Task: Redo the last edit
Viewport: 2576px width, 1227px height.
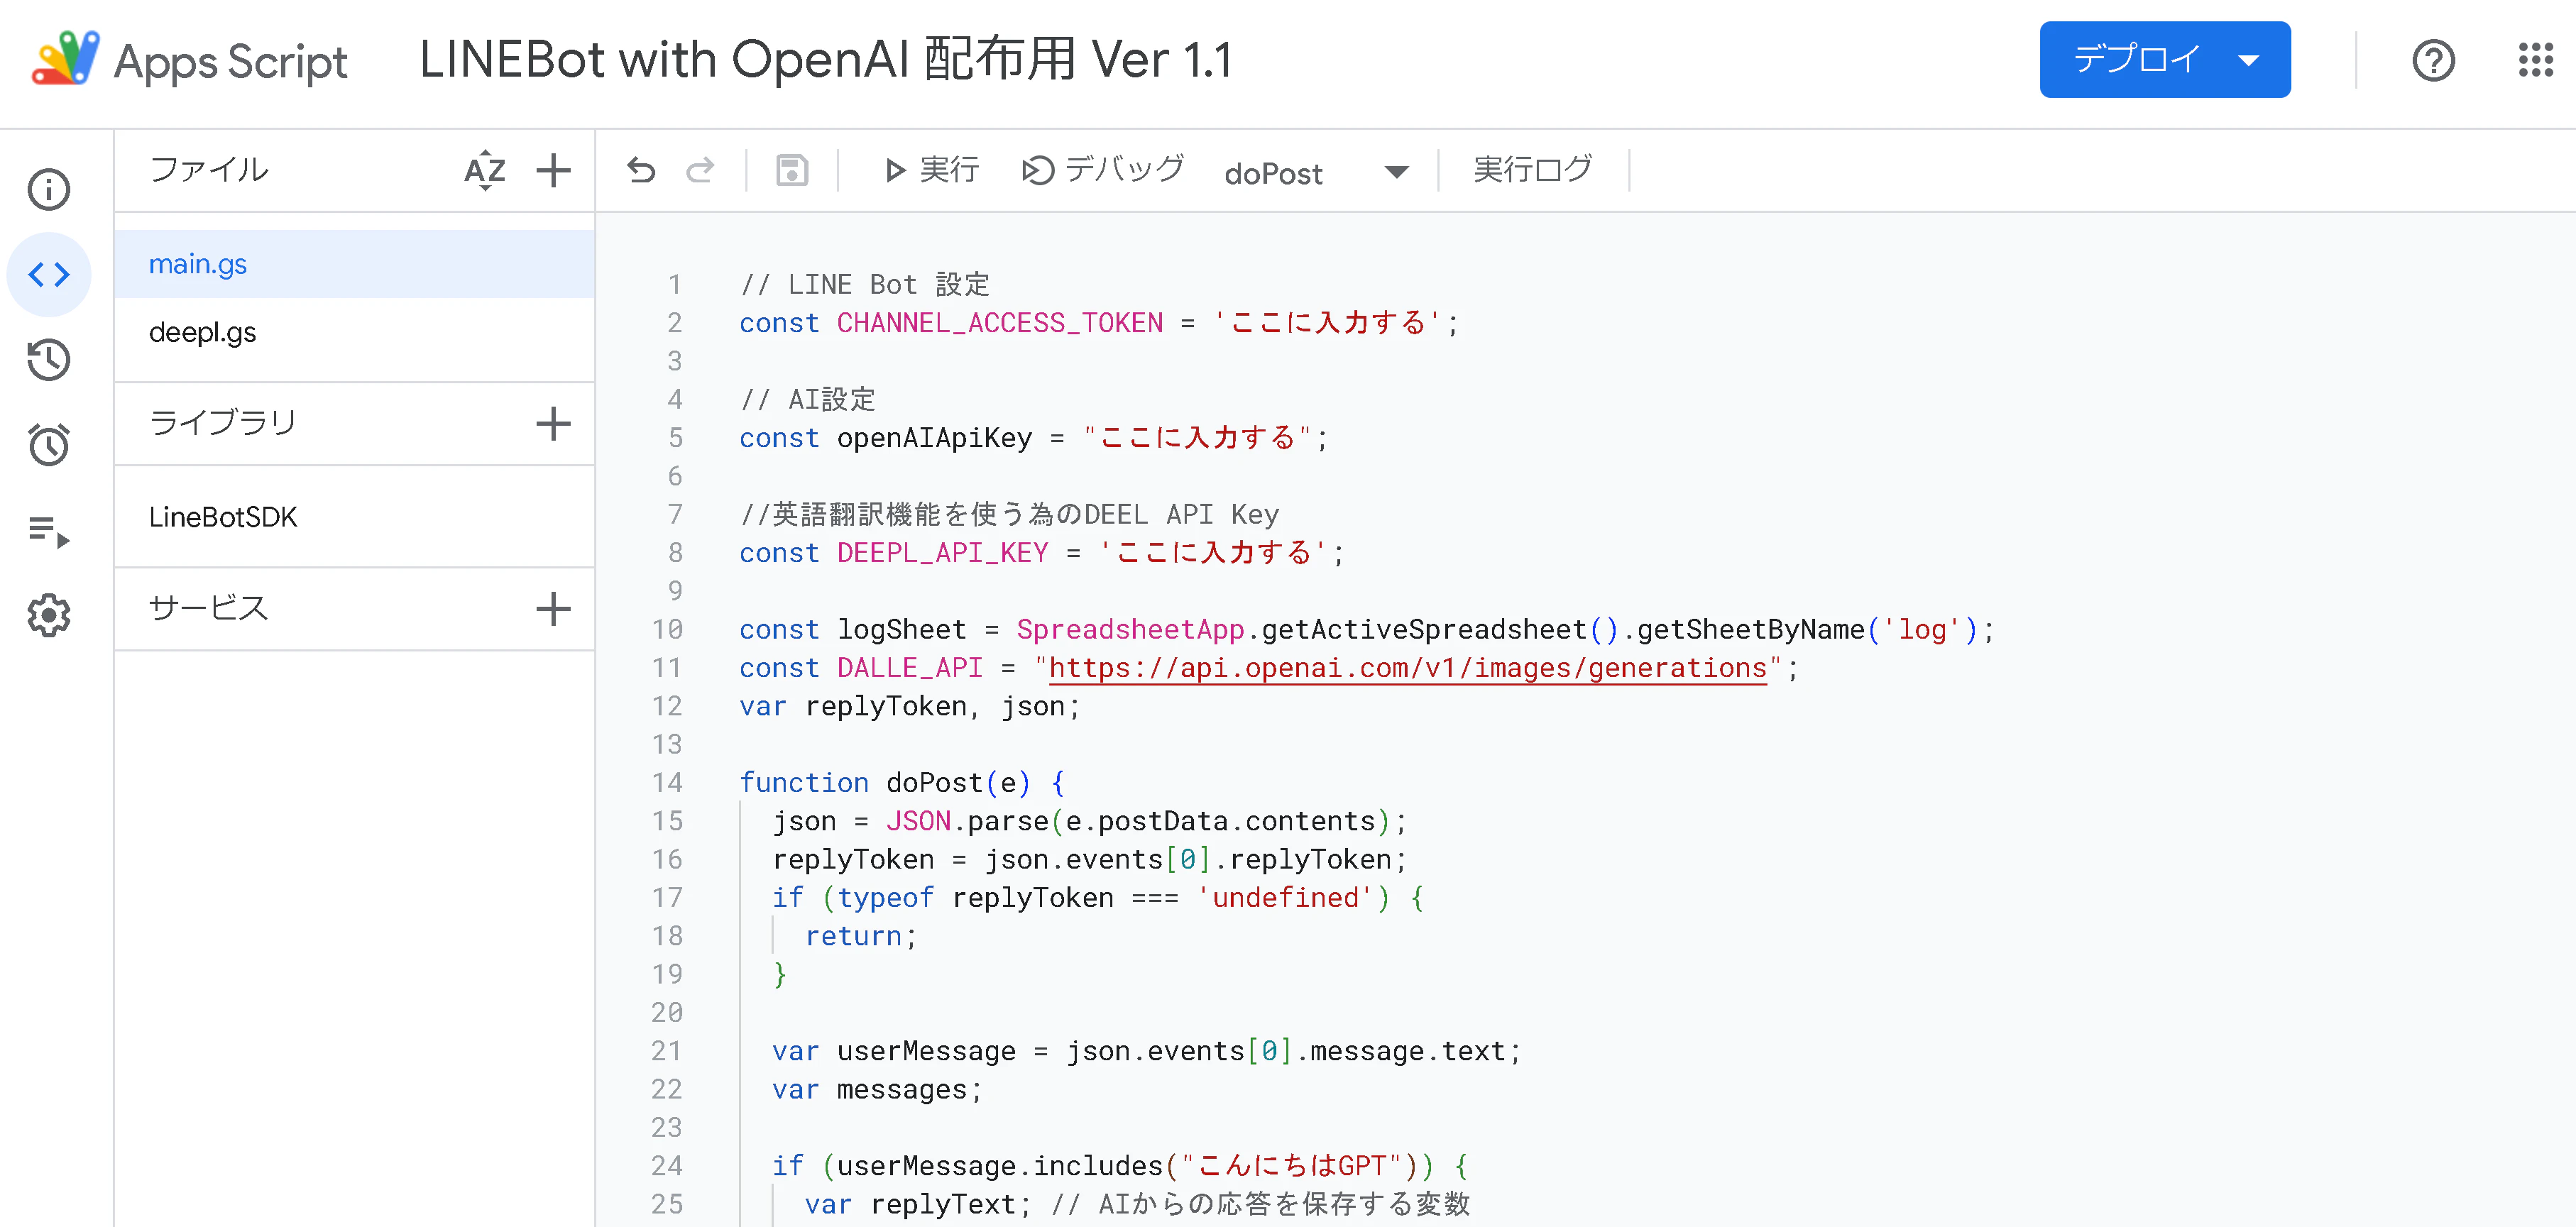Action: click(x=700, y=171)
